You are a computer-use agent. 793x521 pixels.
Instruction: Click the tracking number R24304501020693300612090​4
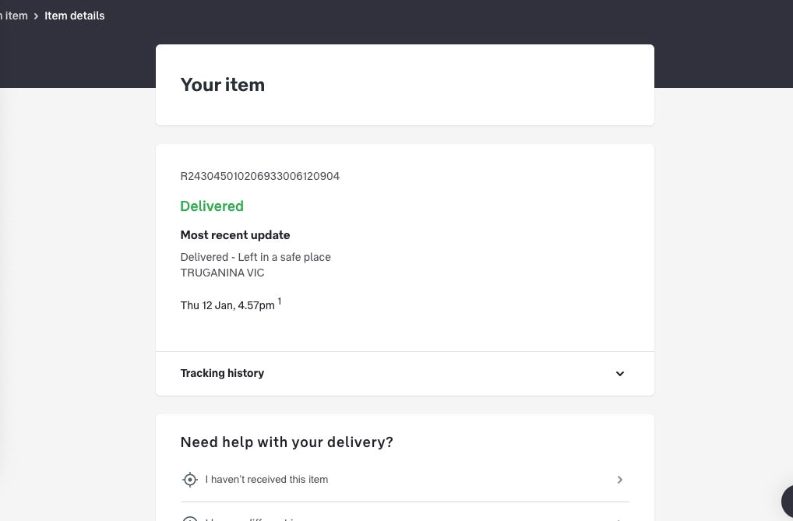[259, 176]
